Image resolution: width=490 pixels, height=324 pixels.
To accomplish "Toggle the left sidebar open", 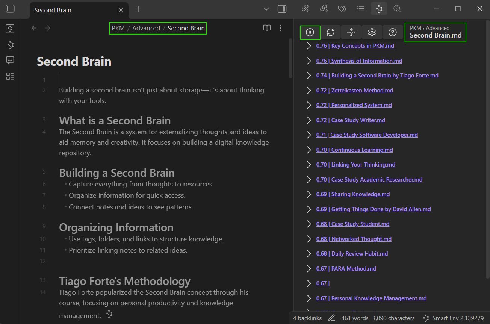I will [x=10, y=9].
